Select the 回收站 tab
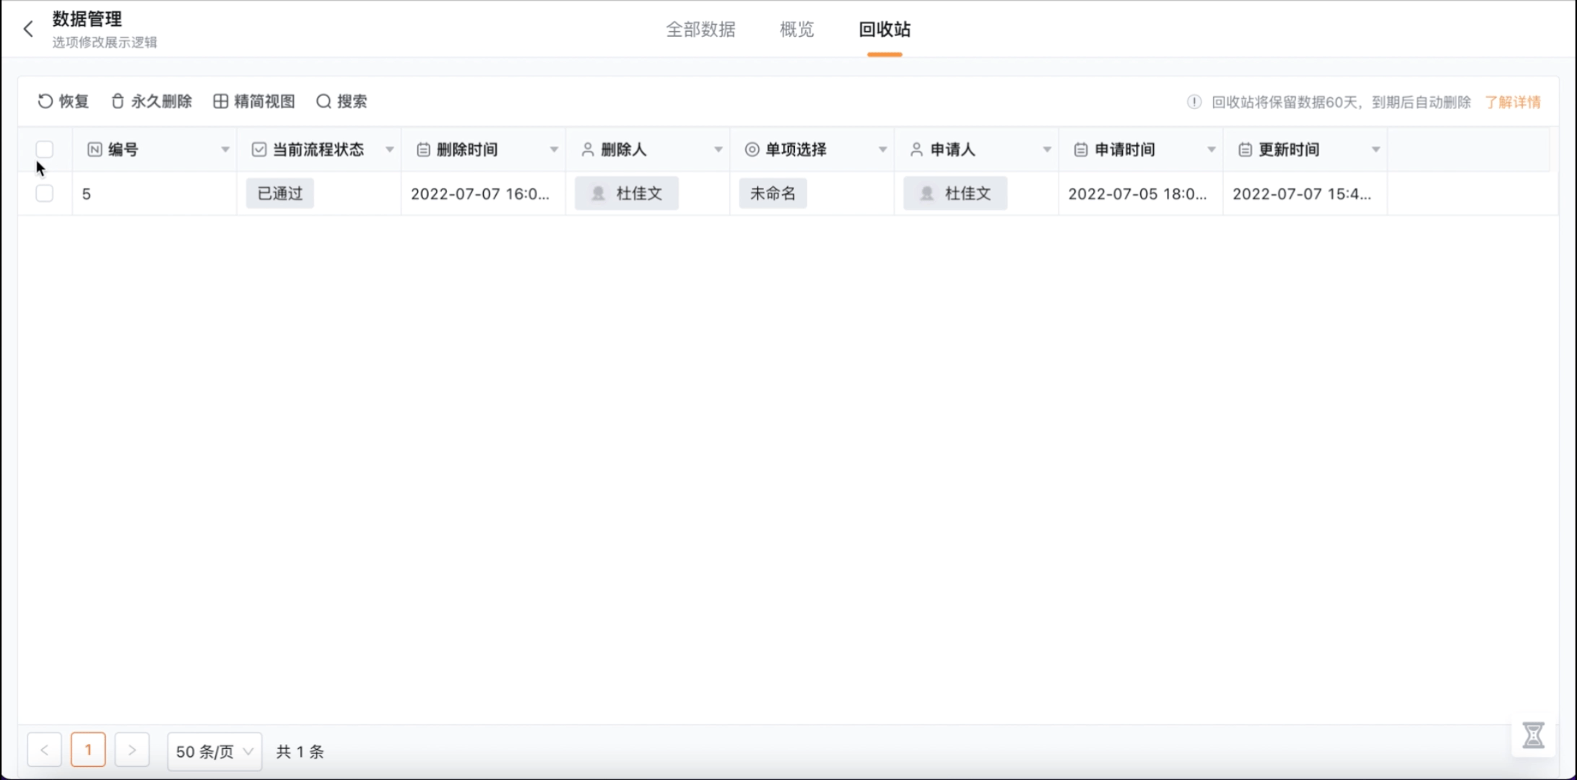This screenshot has height=780, width=1577. pyautogui.click(x=885, y=29)
